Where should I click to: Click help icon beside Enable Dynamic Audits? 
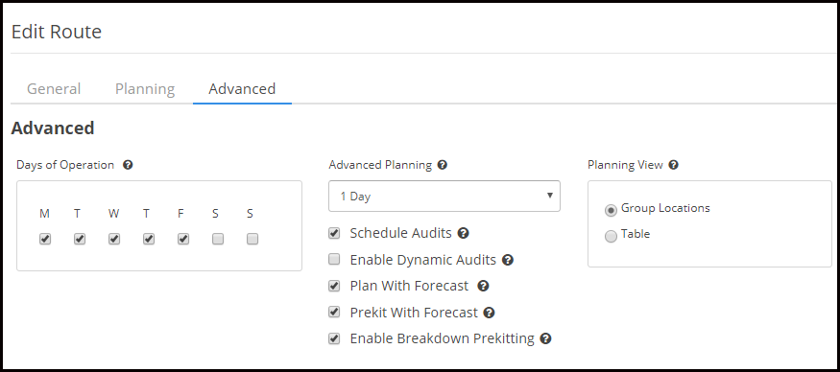(508, 260)
